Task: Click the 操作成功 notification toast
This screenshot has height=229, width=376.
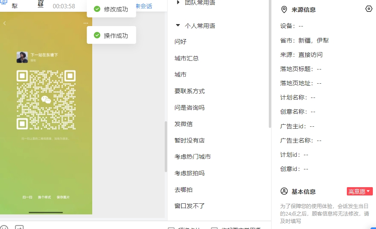Action: coord(111,35)
